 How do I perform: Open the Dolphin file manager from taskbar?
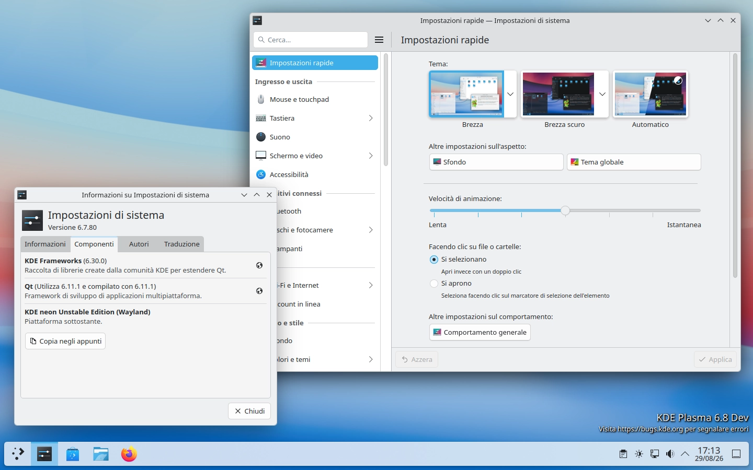click(x=101, y=454)
